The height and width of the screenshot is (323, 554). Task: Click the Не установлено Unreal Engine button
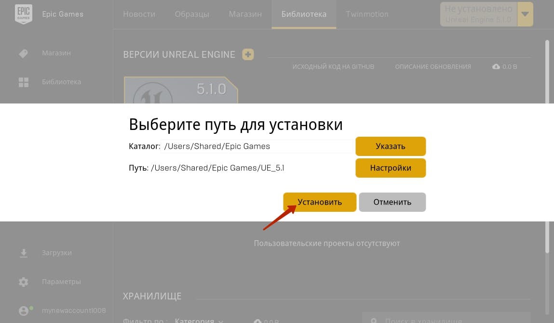478,14
